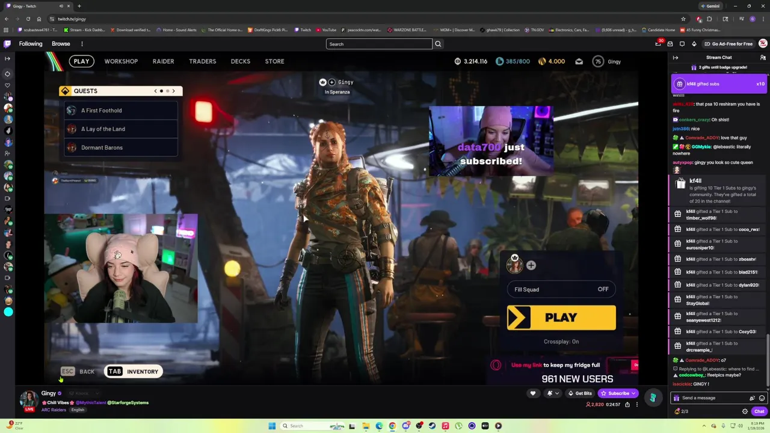The width and height of the screenshot is (770, 433).
Task: Open Steam from the taskbar
Action: (x=432, y=426)
